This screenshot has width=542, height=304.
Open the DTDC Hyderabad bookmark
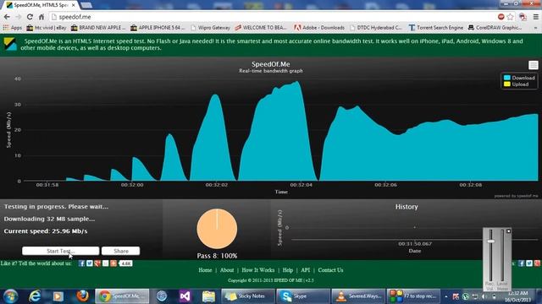click(376, 28)
